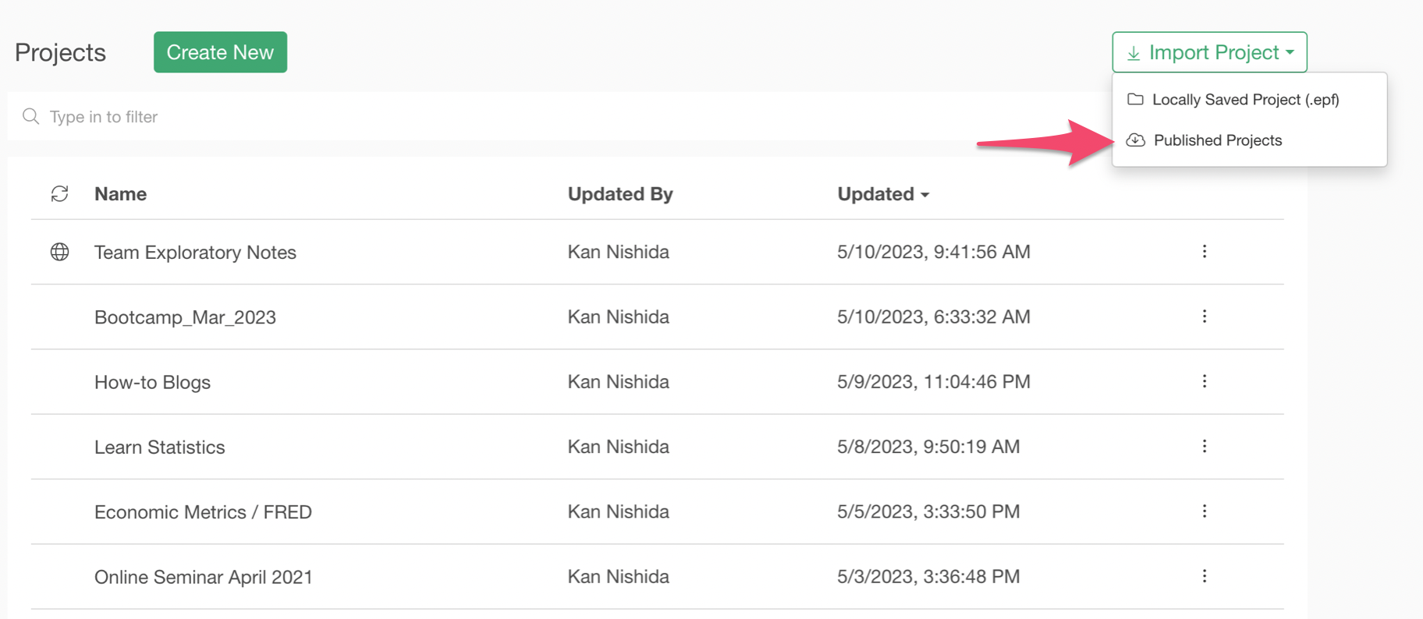Open the three-dot menu for Online Seminar April 2021
The width and height of the screenshot is (1423, 619).
click(1205, 576)
